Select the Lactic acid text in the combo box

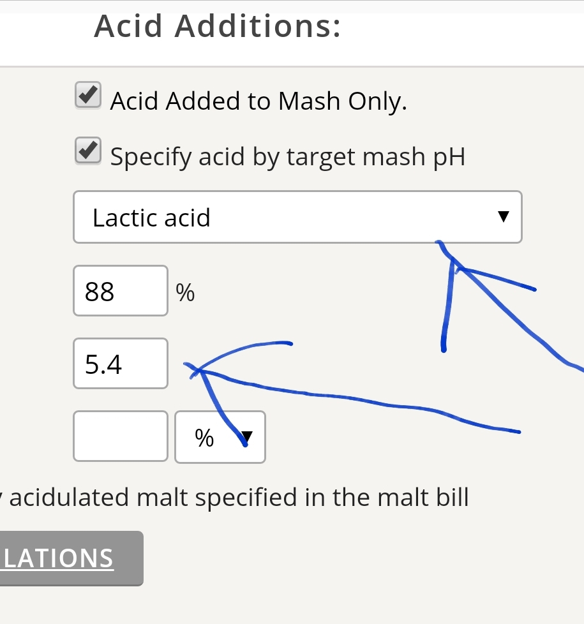[151, 218]
